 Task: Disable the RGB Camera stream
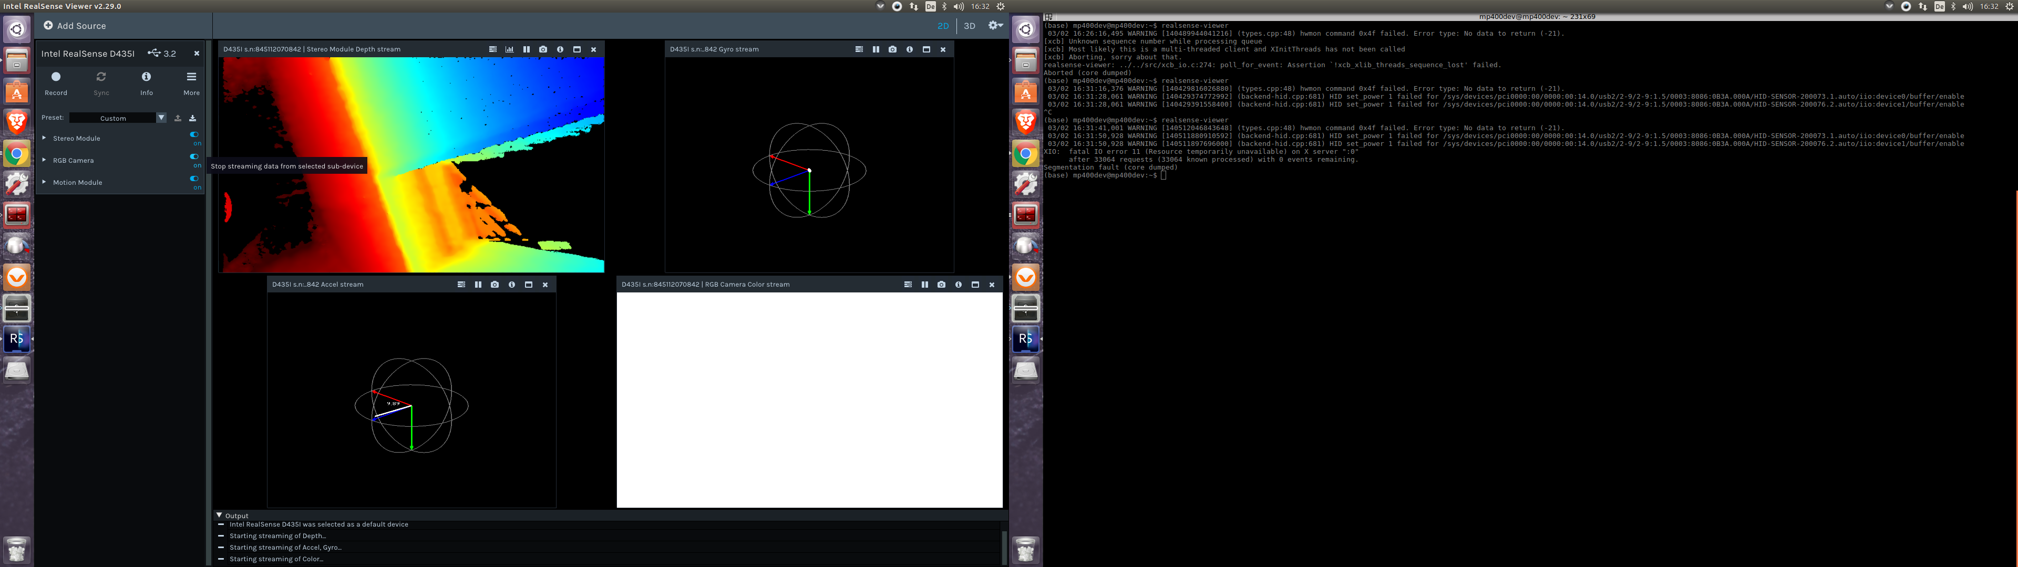pos(193,156)
